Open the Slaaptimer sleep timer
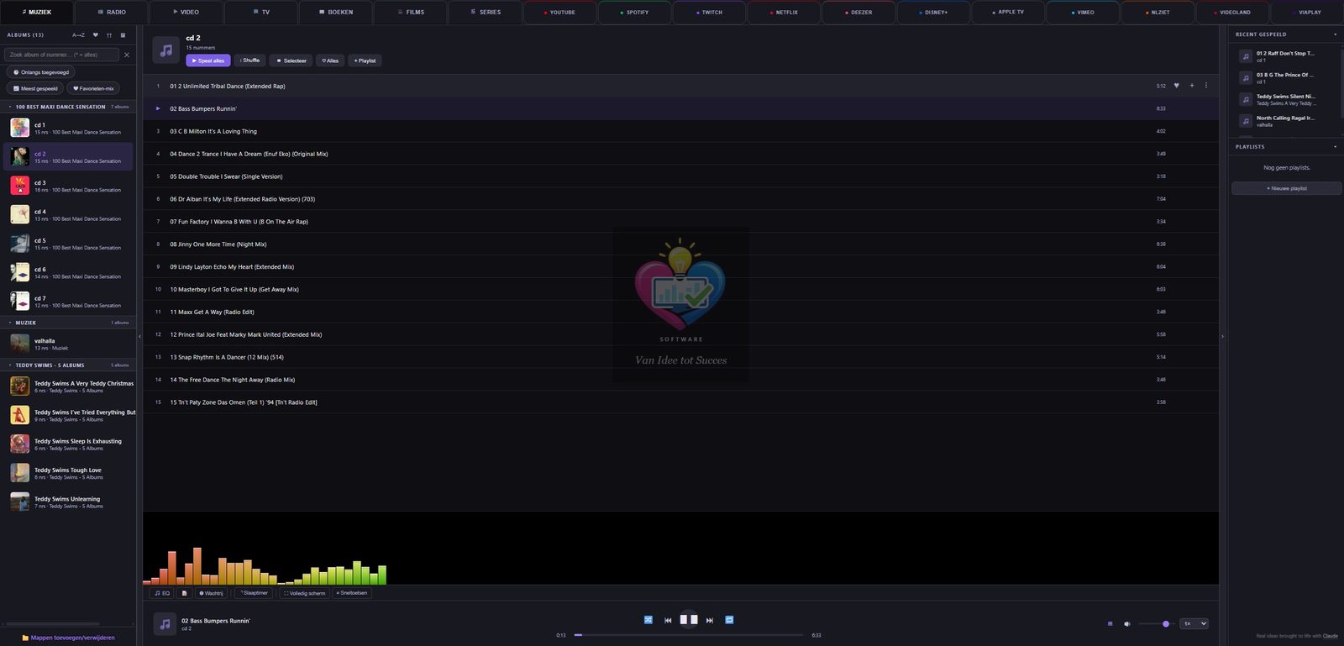This screenshot has height=646, width=1344. click(x=254, y=593)
